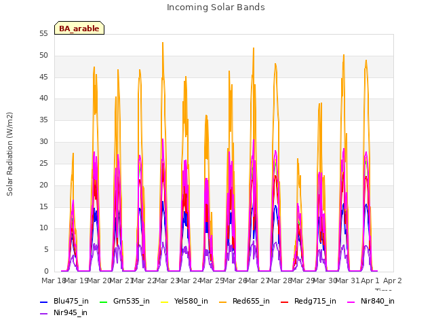Click the 0 y-axis tick label
The image size is (434, 326).
[x=46, y=271]
